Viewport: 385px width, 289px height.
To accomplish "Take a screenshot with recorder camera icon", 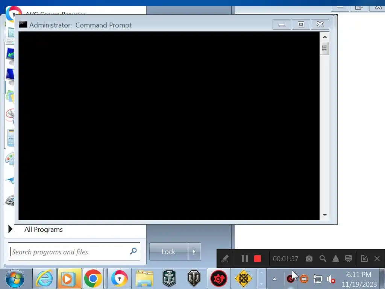I will pyautogui.click(x=309, y=259).
